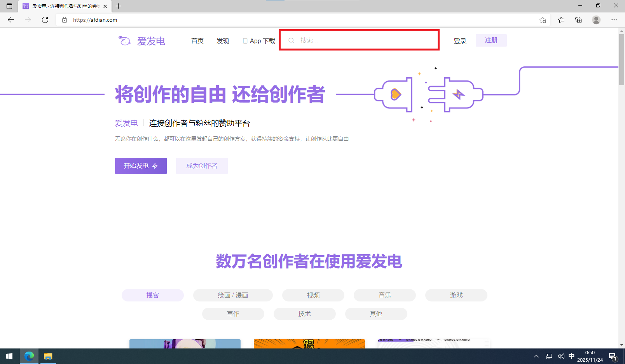
Task: Click the browser refresh icon
Action: click(x=45, y=20)
